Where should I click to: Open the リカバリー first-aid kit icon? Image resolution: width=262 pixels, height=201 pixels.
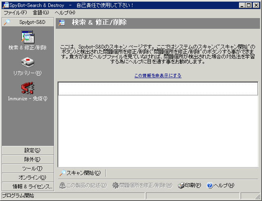coord(28,62)
